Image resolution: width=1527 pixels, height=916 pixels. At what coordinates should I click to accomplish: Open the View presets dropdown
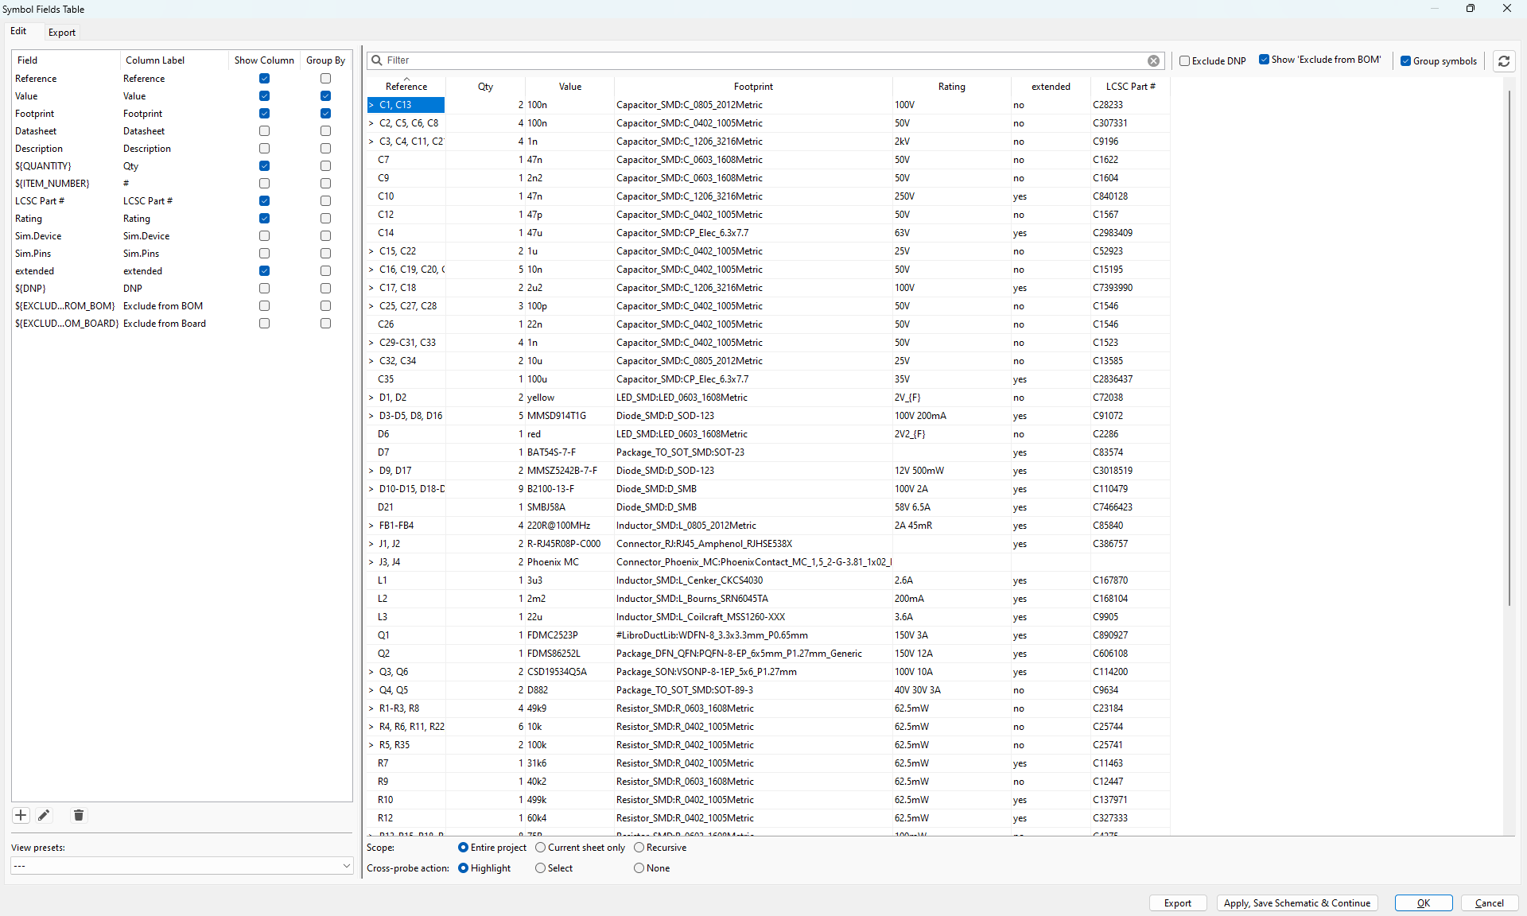181,866
